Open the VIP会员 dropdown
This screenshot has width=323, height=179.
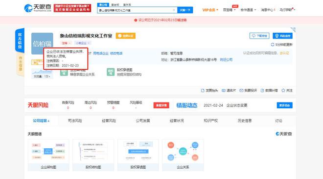210,10
